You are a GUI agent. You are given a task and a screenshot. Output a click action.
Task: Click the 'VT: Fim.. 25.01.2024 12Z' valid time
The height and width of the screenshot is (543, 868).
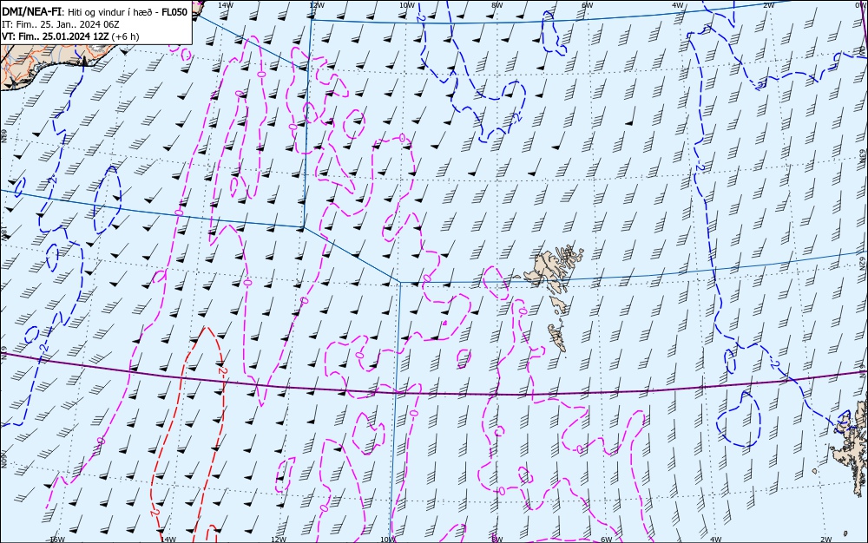click(56, 36)
